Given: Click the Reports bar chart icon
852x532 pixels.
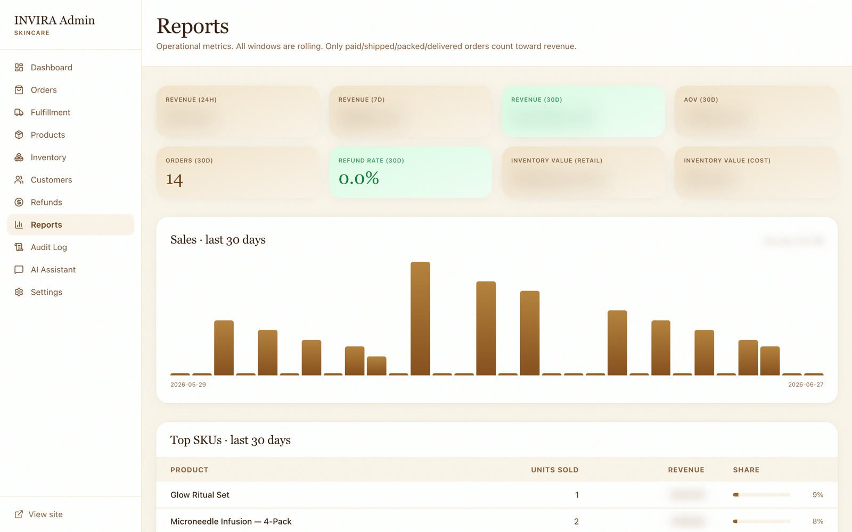Looking at the screenshot, I should click(19, 225).
